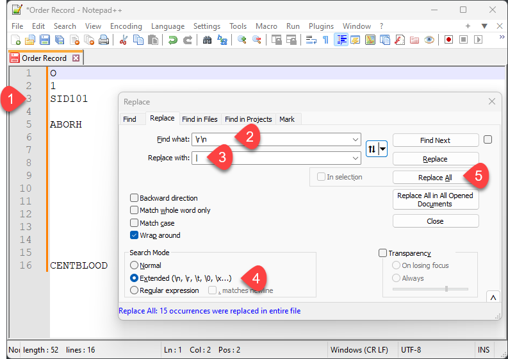The width and height of the screenshot is (508, 359).
Task: Toggle Show All Characters pilcrow icon
Action: click(325, 40)
